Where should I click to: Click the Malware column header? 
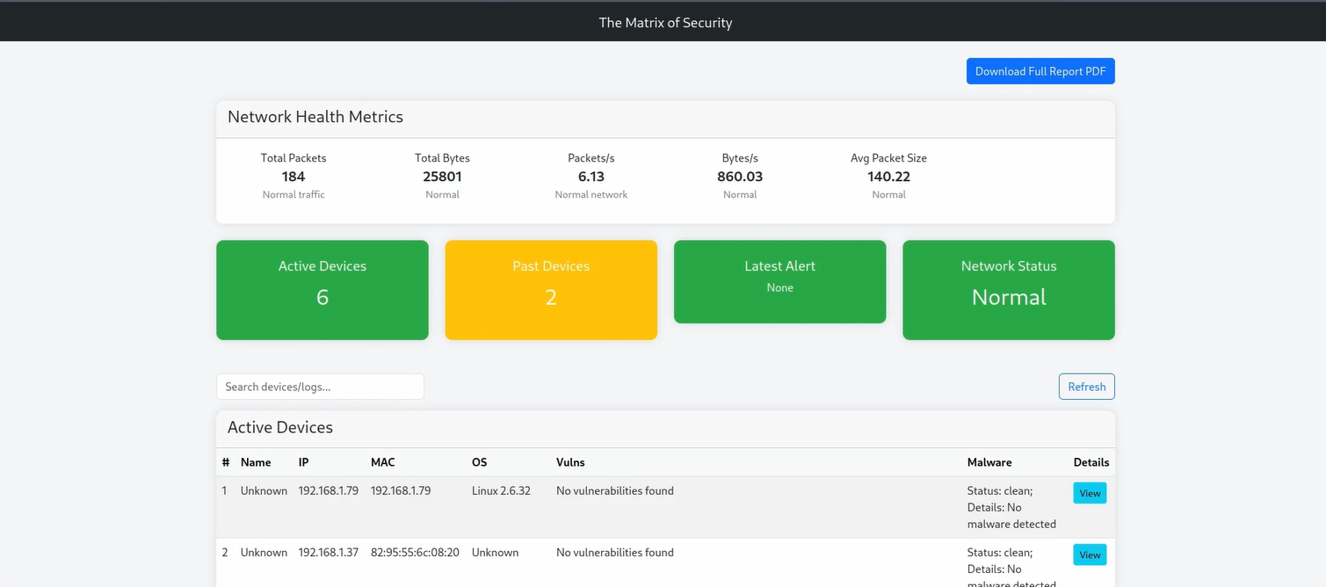click(989, 462)
